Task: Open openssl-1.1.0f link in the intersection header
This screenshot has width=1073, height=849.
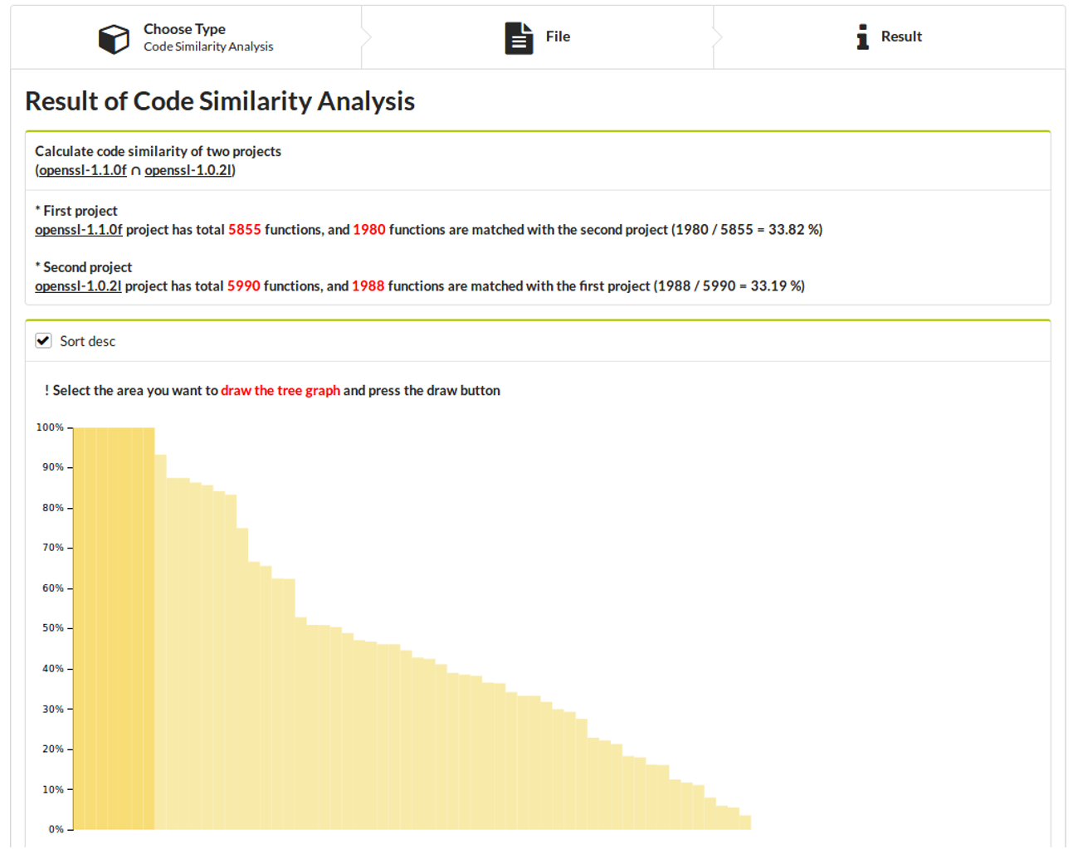Action: [82, 170]
